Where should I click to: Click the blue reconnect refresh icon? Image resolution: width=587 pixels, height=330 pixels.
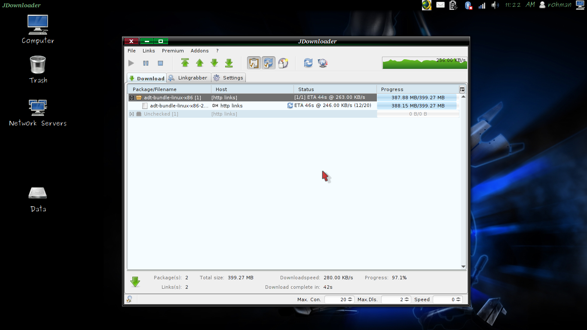pyautogui.click(x=308, y=63)
